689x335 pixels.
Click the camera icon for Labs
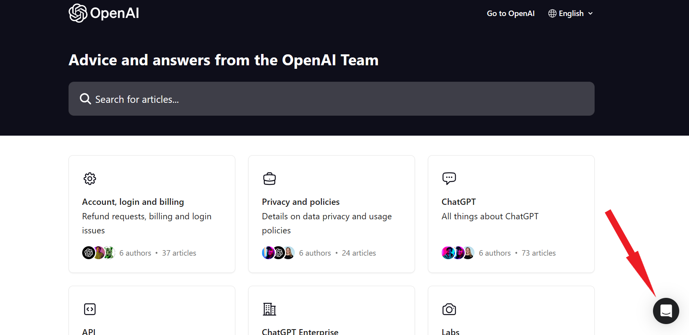[449, 309]
